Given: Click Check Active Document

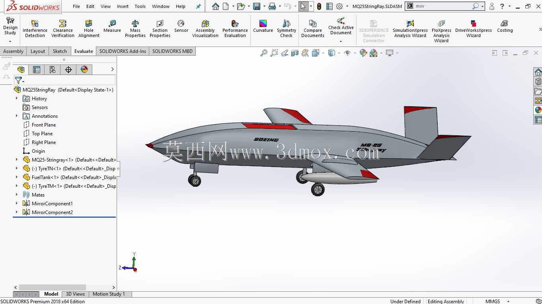Looking at the screenshot, I should pyautogui.click(x=341, y=26).
